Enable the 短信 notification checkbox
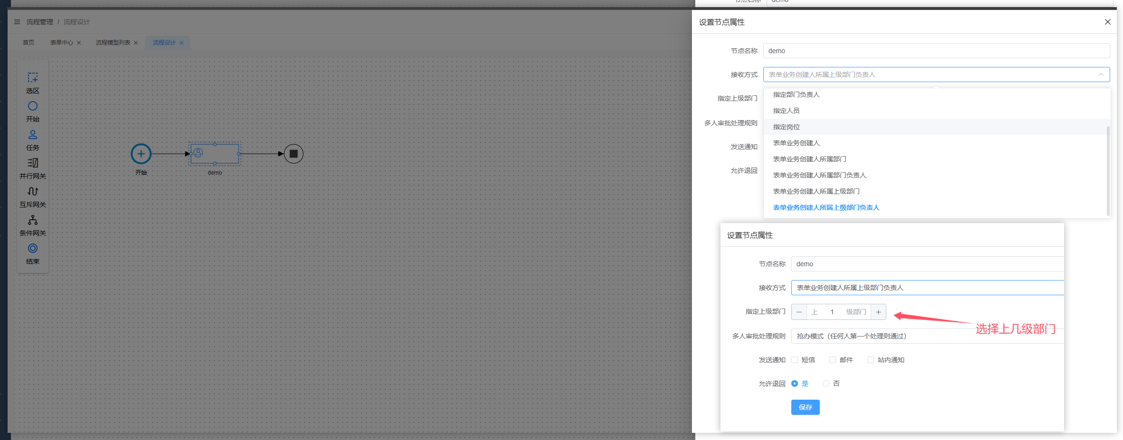 [795, 360]
